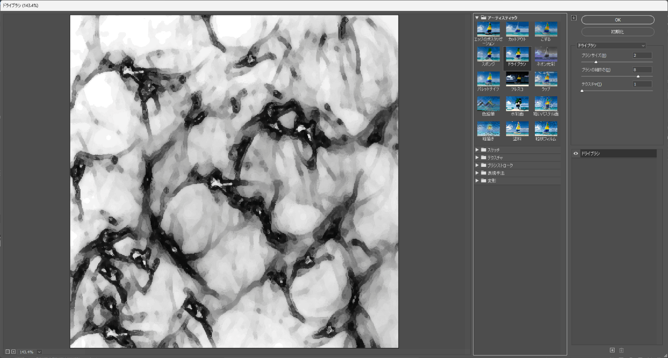Select the エッジのポスタリゼーション filter thumbnail
668x358 pixels.
[489, 29]
